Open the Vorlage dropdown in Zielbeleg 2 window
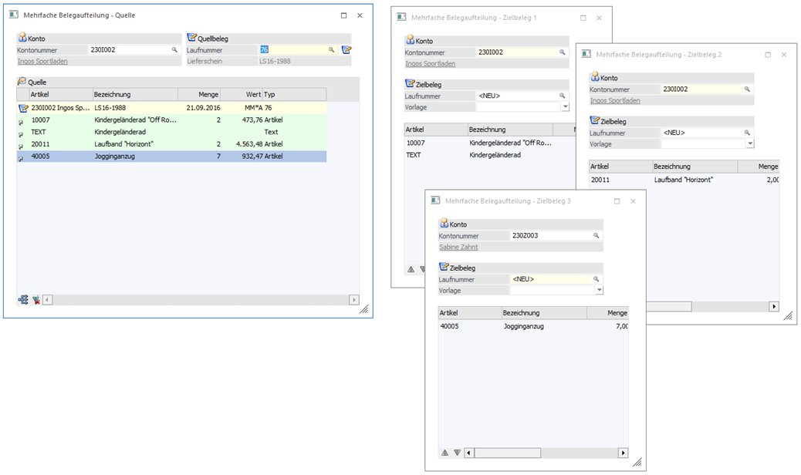This screenshot has width=801, height=475. (x=750, y=144)
